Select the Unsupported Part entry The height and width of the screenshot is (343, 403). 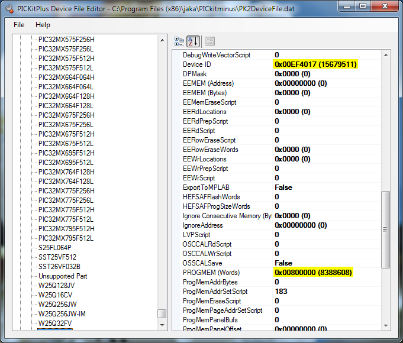pos(63,276)
